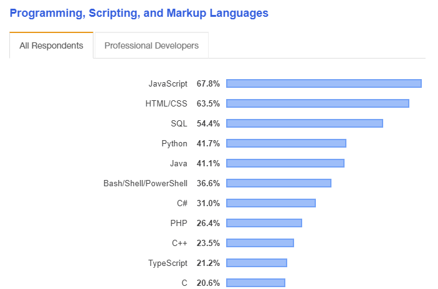Click the PHP 26.4% bar
Viewport: 438px width, 289px height.
pos(264,223)
